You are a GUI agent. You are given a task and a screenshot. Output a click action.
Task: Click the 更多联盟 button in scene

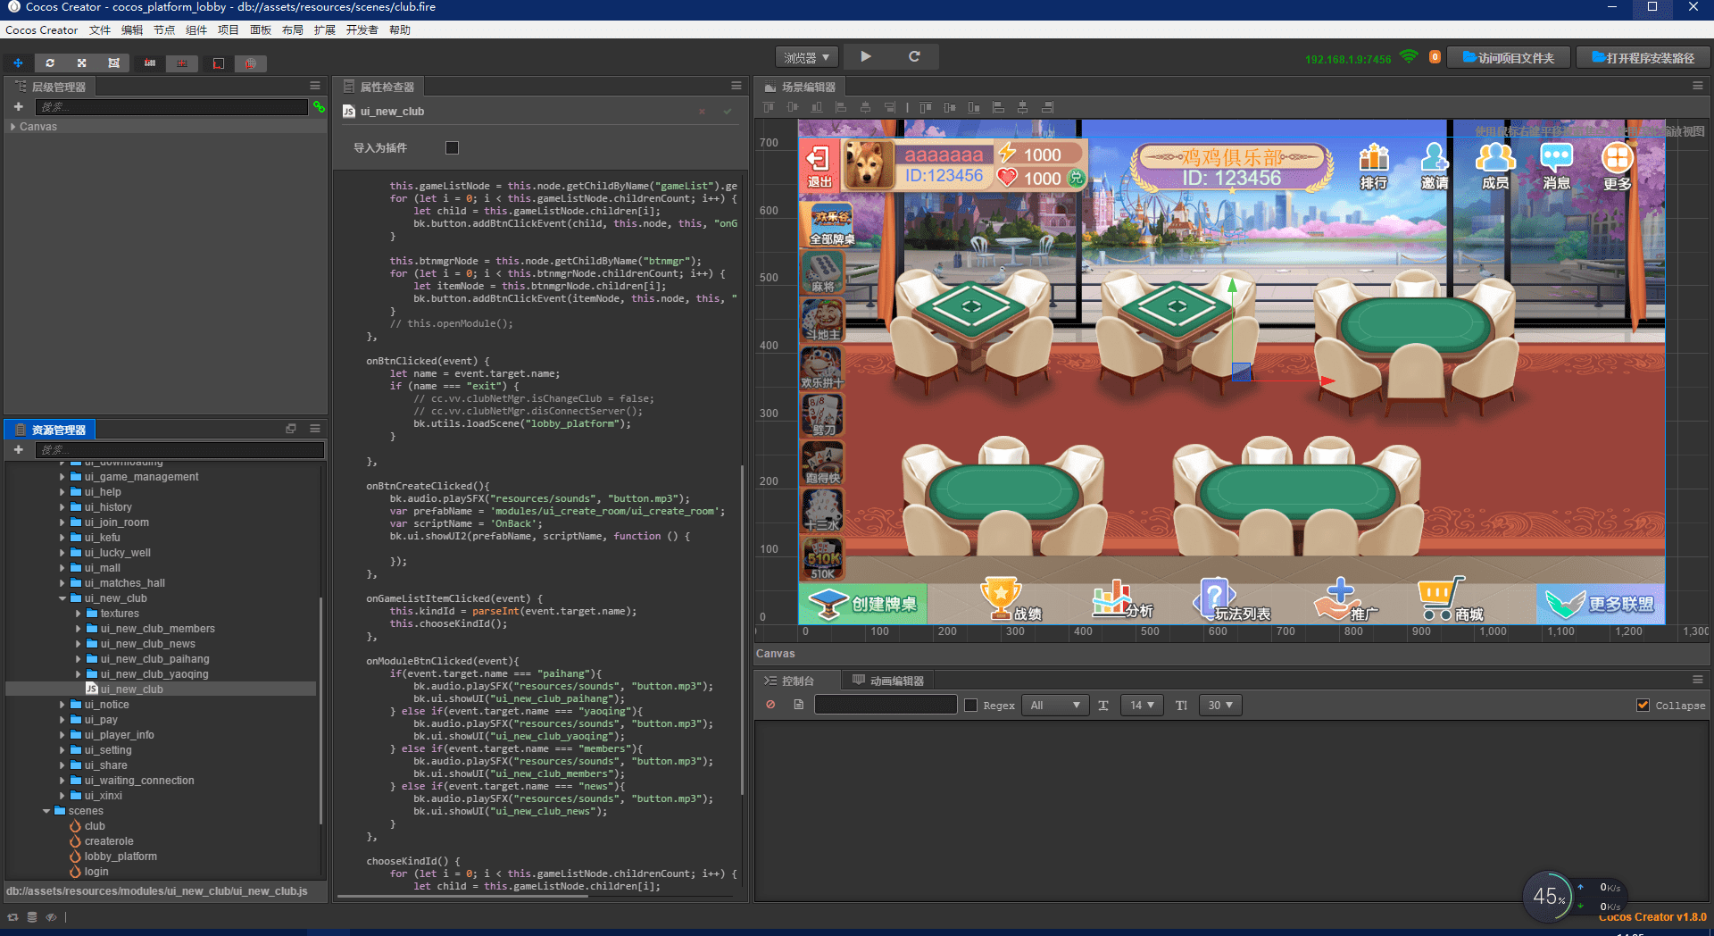point(1601,604)
